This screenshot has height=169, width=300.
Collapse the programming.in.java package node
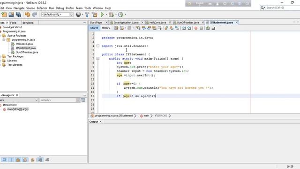4,39
